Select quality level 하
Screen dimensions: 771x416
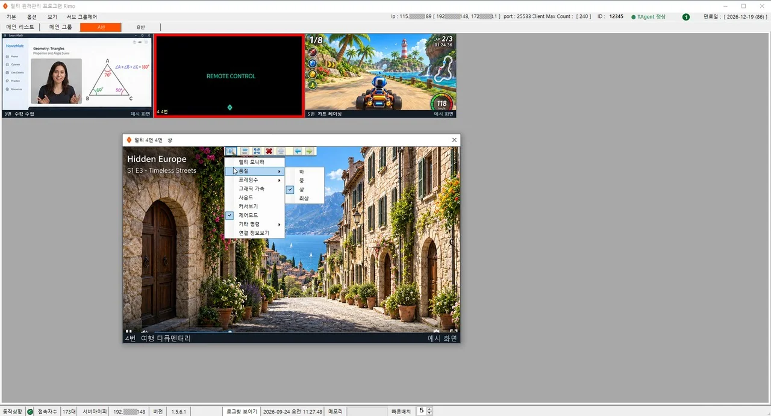305,172
